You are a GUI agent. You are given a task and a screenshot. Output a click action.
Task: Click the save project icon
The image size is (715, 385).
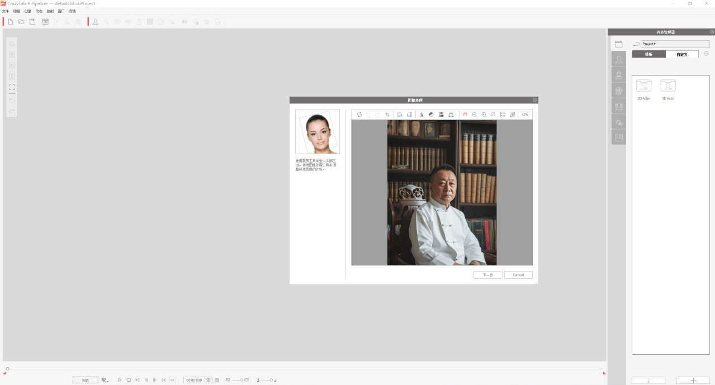pyautogui.click(x=32, y=22)
